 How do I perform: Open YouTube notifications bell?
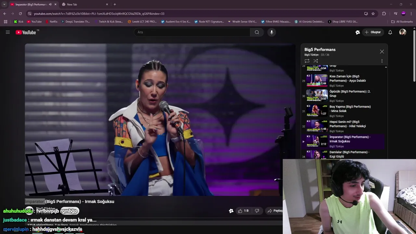[x=390, y=32]
